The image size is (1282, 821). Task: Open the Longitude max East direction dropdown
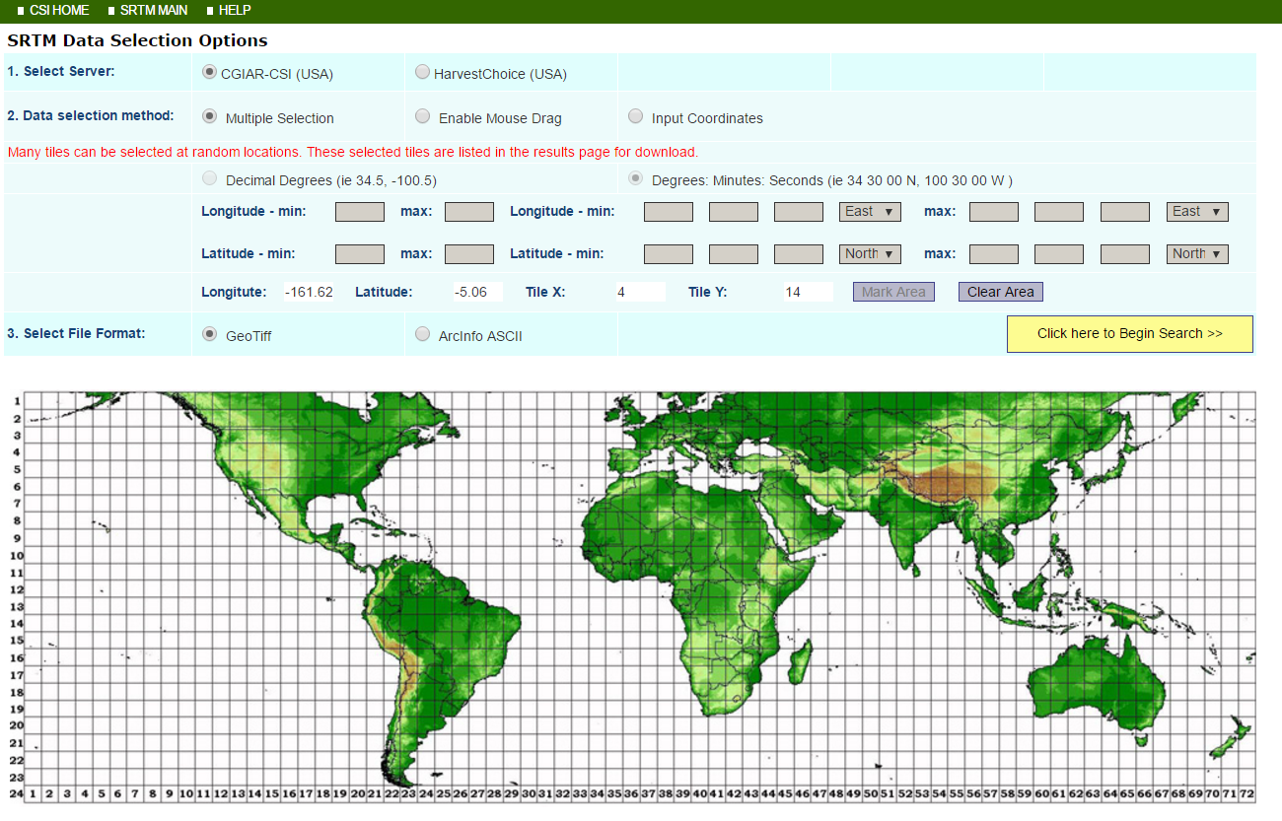tap(1198, 212)
